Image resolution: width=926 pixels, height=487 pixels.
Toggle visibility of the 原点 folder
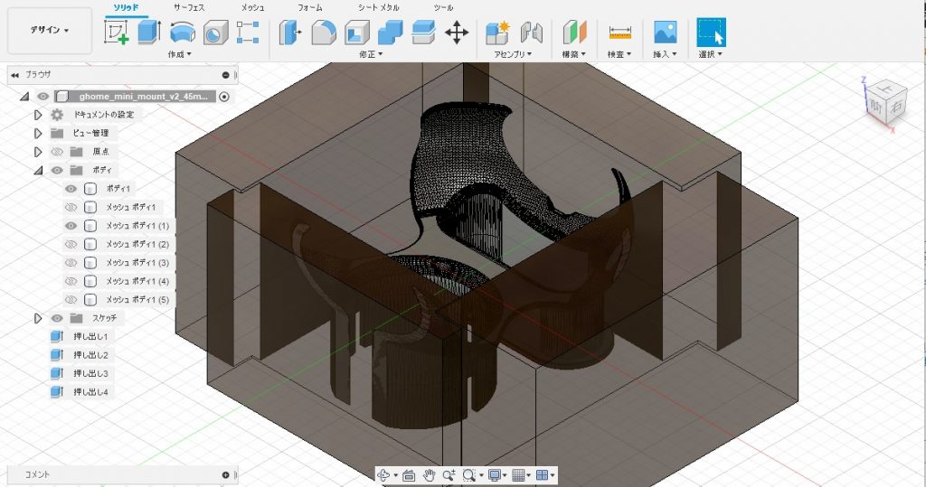(x=56, y=152)
